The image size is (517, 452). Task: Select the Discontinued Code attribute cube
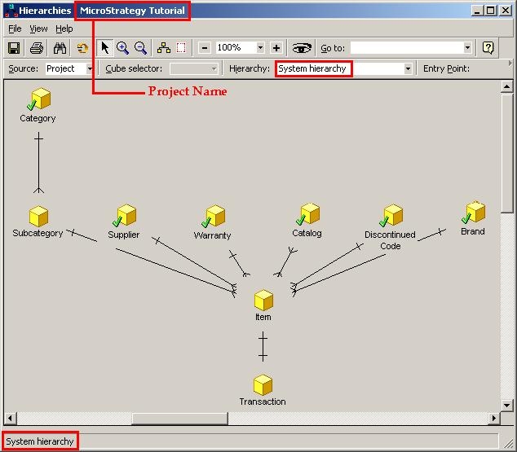click(x=391, y=215)
